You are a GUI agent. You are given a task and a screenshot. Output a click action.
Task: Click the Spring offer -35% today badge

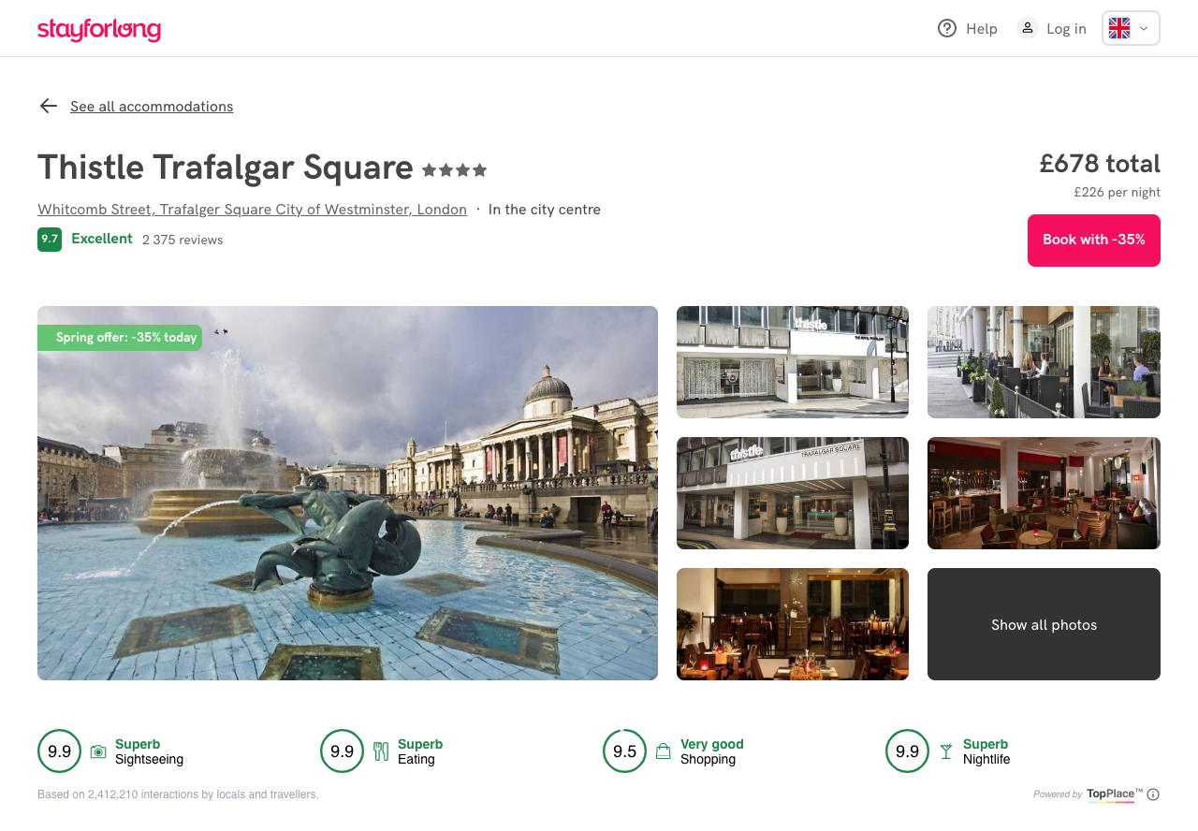120,338
